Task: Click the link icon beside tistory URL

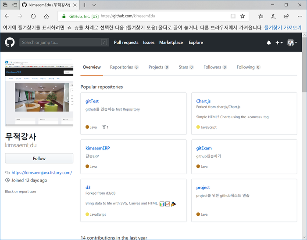Action: click(x=7, y=173)
